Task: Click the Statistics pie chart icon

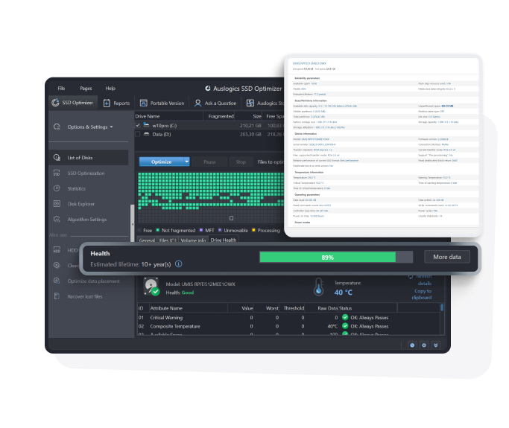Action: pyautogui.click(x=57, y=188)
